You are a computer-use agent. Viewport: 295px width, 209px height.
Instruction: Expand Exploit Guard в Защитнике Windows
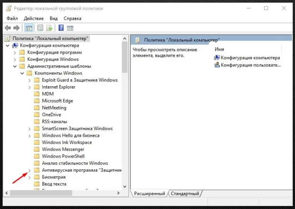pyautogui.click(x=30, y=81)
